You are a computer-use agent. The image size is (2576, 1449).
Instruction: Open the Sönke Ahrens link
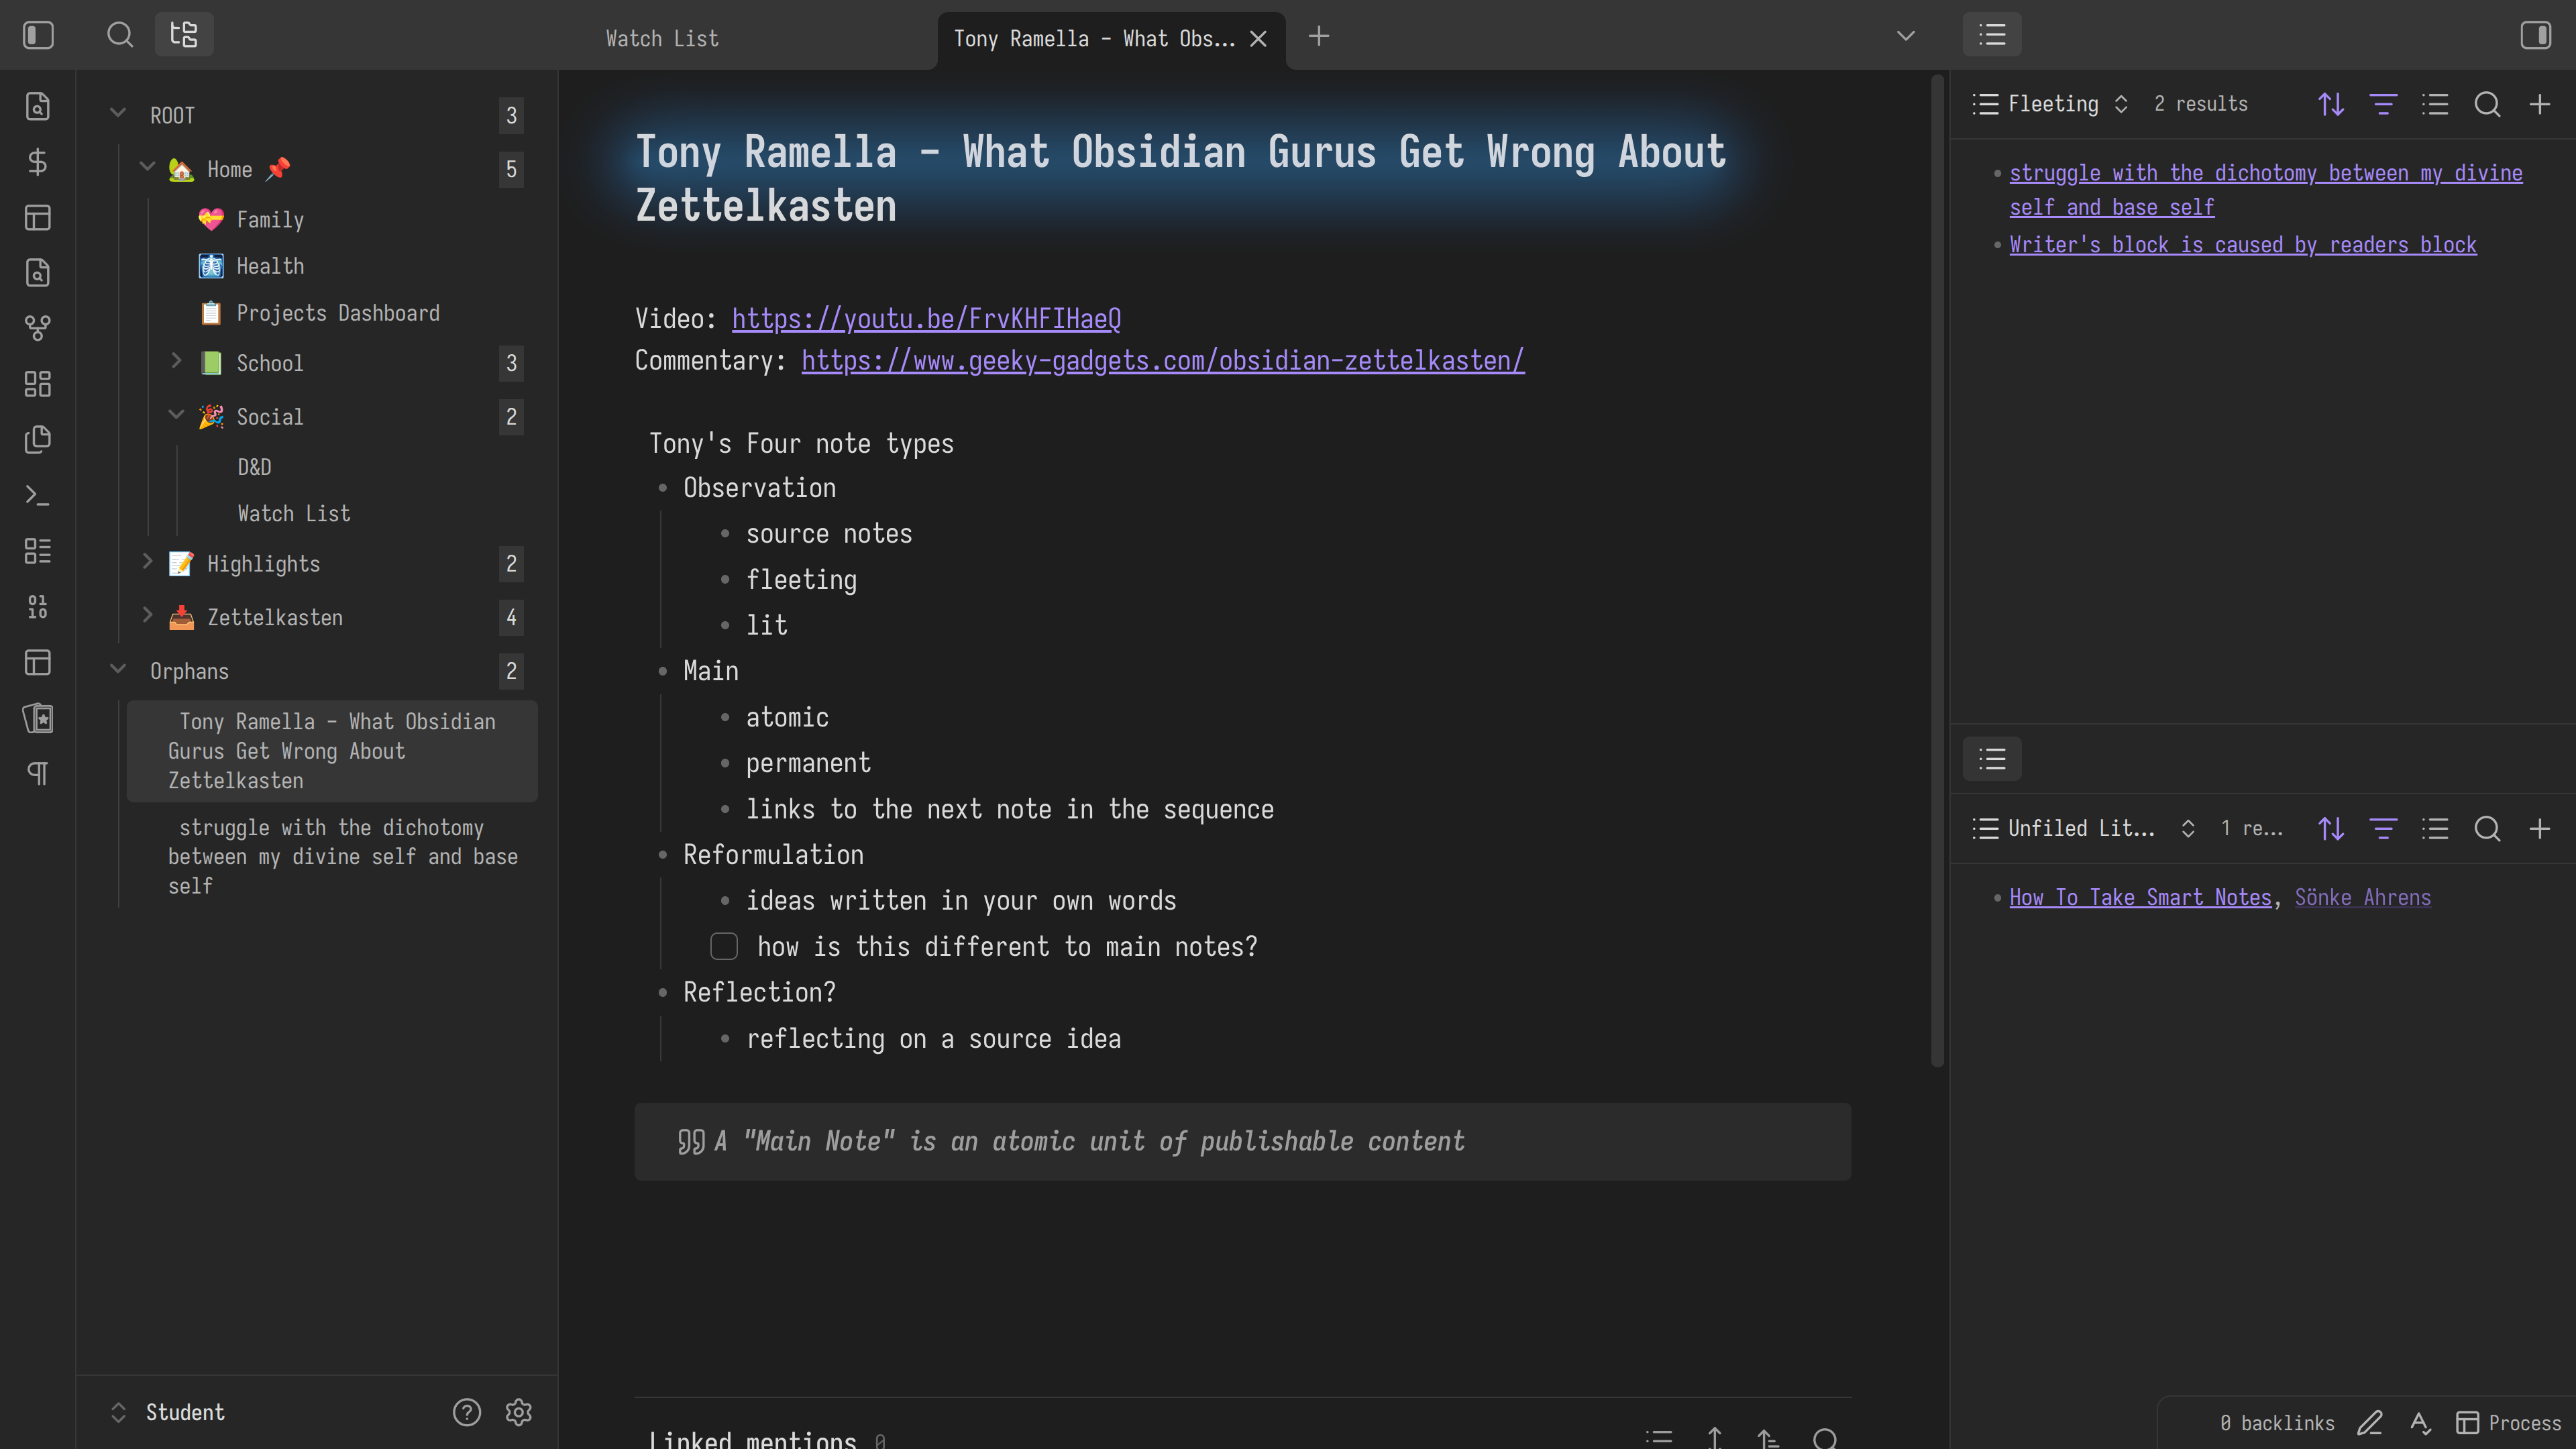(2362, 898)
